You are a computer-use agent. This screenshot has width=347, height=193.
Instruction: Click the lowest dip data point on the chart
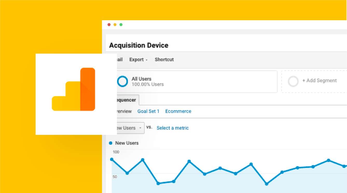(x=267, y=184)
